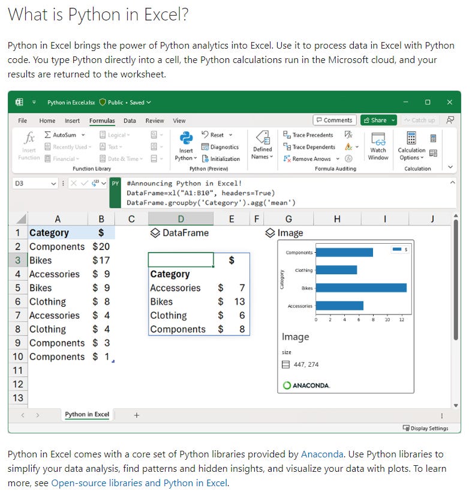Click the Select All corner triangle
This screenshot has height=497, width=475.
(21, 218)
